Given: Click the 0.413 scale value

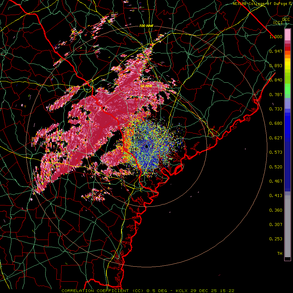Looking at the screenshot, I should [276, 196].
